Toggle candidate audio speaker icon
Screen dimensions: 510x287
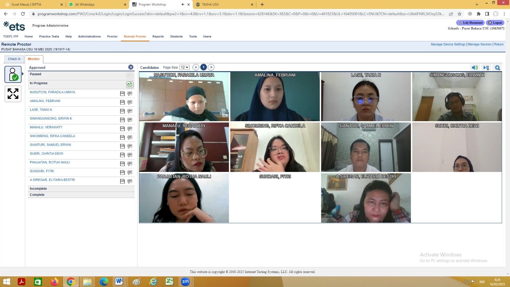475,68
